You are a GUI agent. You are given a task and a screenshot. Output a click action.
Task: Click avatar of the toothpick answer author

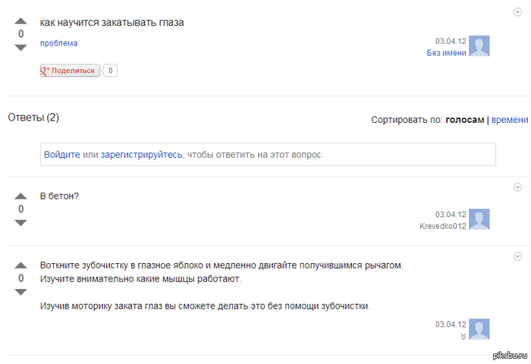pos(479,329)
